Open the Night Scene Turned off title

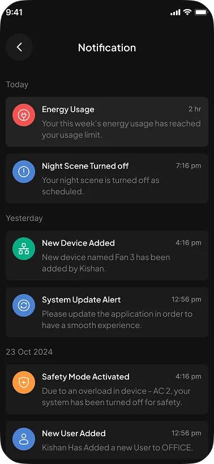(x=85, y=166)
